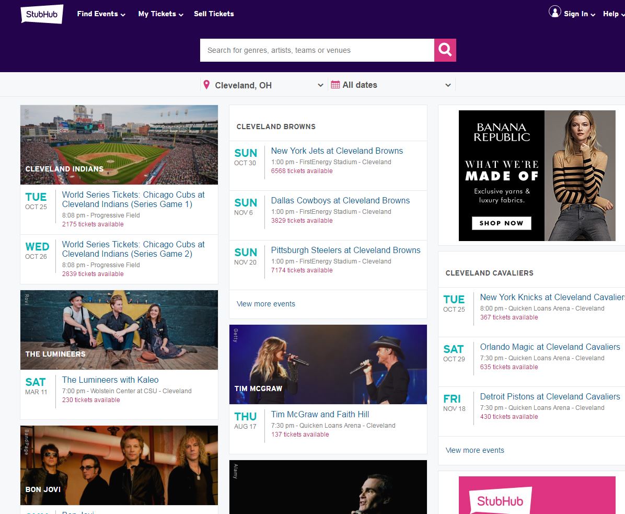Open Orlando Magic at Cleveland Cavaliers
Image resolution: width=625 pixels, height=514 pixels.
550,347
